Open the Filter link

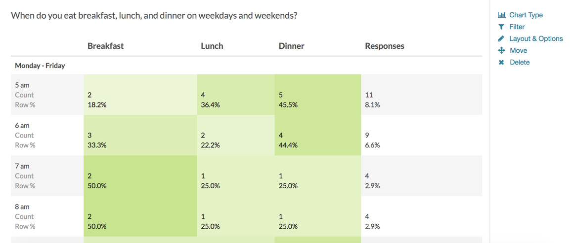click(517, 27)
